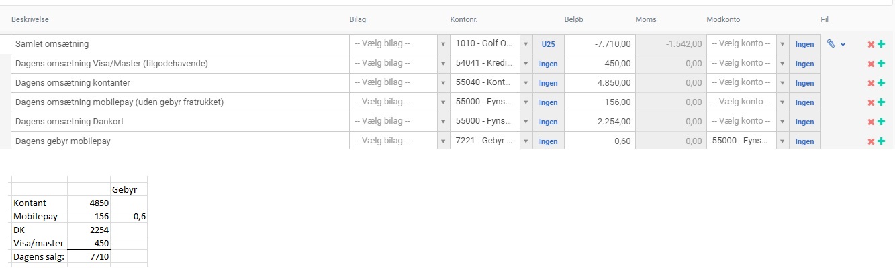Add a row after Visa/Master line

click(x=881, y=64)
